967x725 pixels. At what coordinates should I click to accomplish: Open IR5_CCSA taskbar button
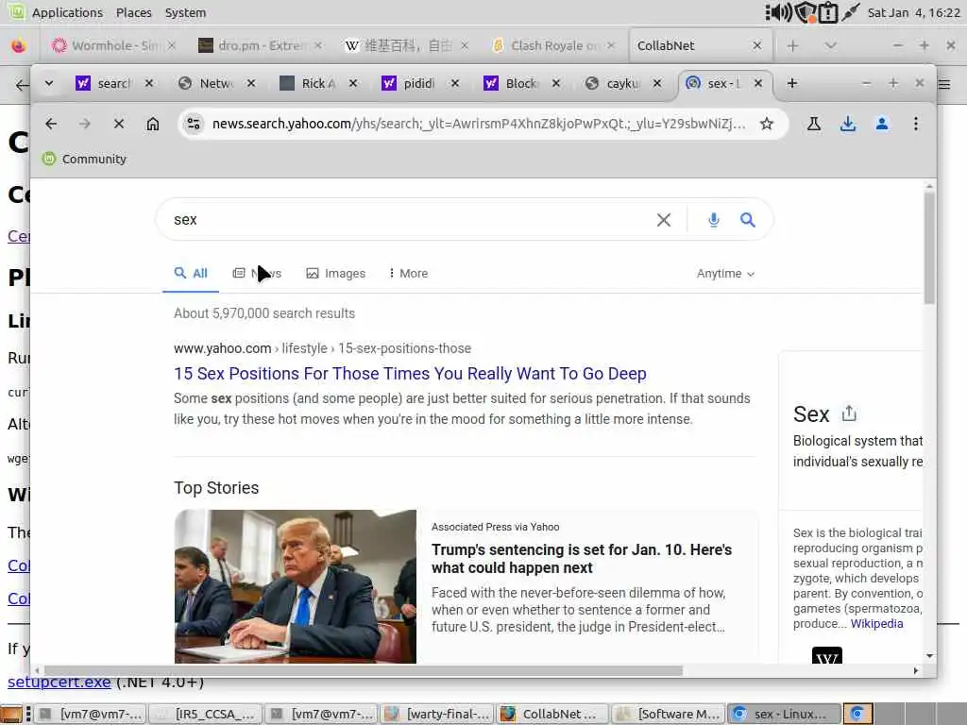click(205, 714)
